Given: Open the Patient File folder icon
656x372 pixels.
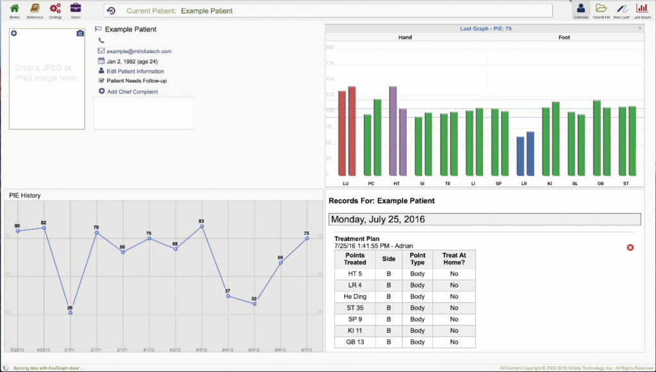Looking at the screenshot, I should click(x=601, y=11).
